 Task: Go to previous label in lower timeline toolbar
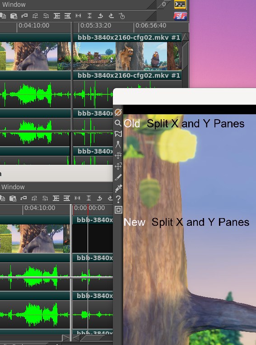pos(34,198)
